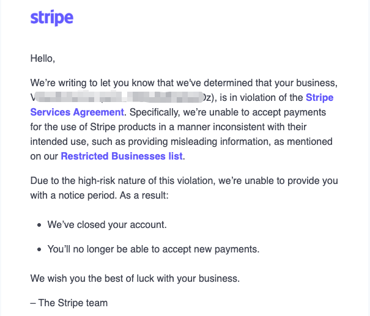
Task: Click the Stripe logo at the top
Action: (x=51, y=18)
